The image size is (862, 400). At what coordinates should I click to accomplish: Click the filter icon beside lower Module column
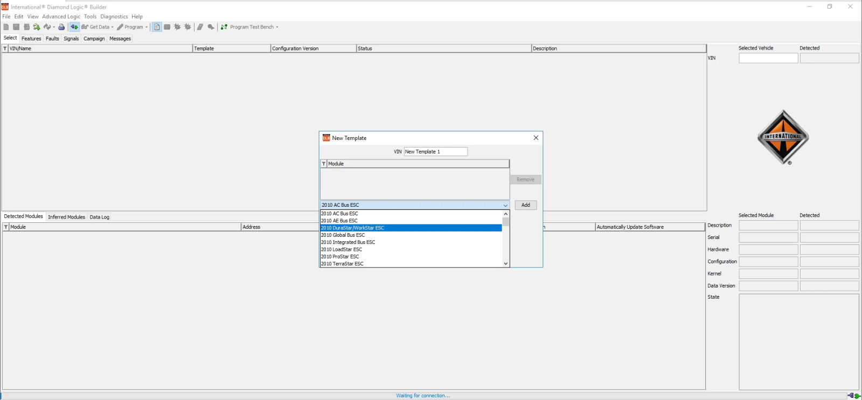[x=6, y=227]
